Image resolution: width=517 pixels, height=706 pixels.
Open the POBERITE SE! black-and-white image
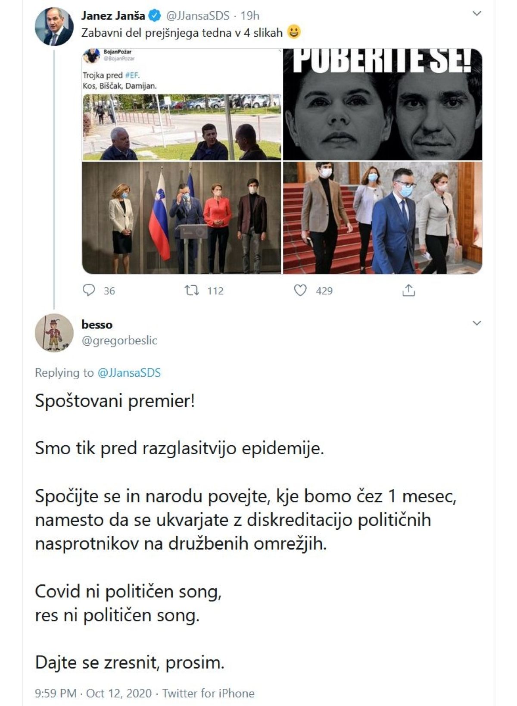click(x=383, y=105)
